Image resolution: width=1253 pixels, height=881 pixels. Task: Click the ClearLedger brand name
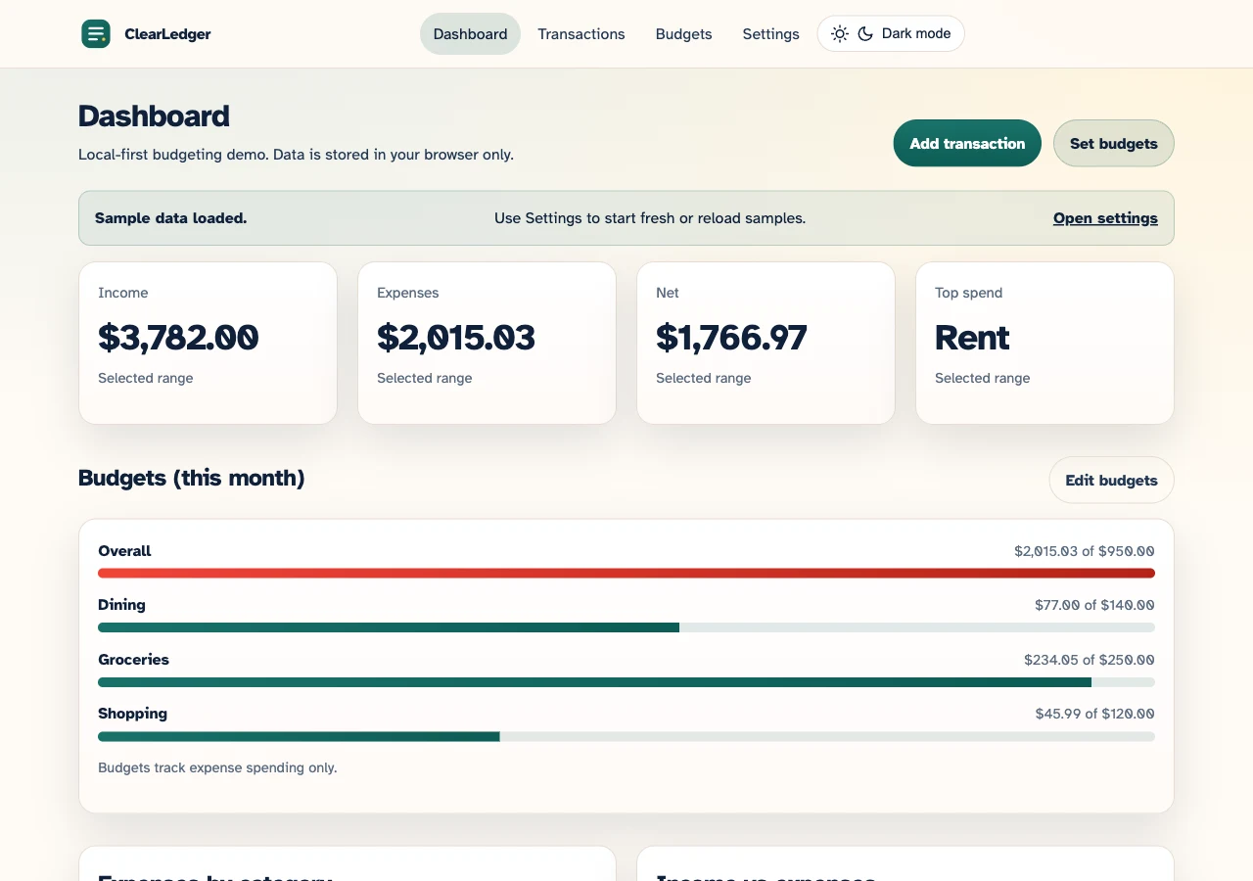pyautogui.click(x=167, y=34)
